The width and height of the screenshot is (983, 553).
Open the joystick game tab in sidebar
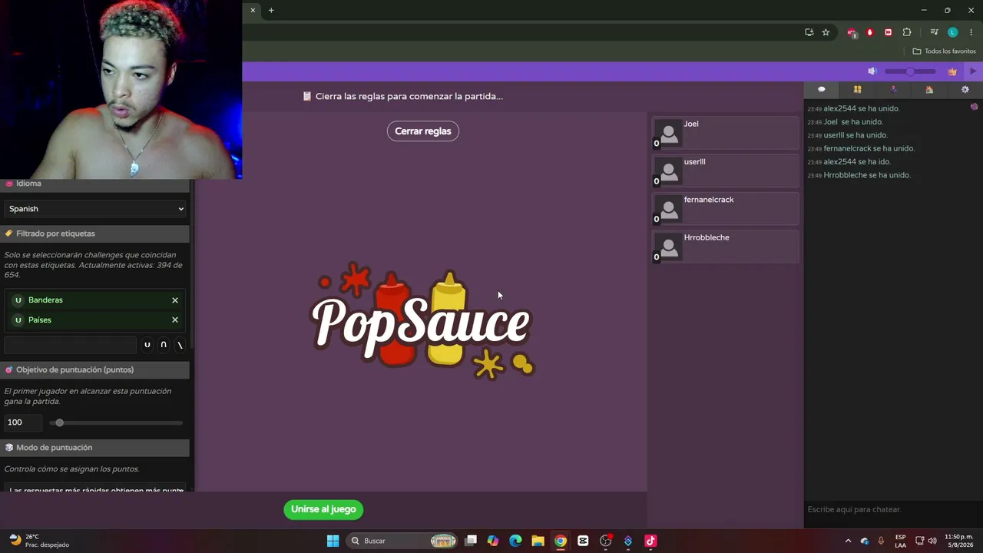click(893, 90)
